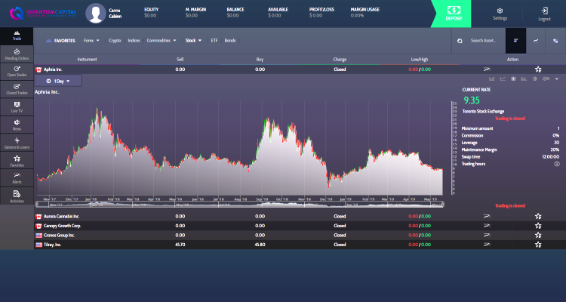The width and height of the screenshot is (566, 302).
Task: Select the Bonds asset tab
Action: 230,41
